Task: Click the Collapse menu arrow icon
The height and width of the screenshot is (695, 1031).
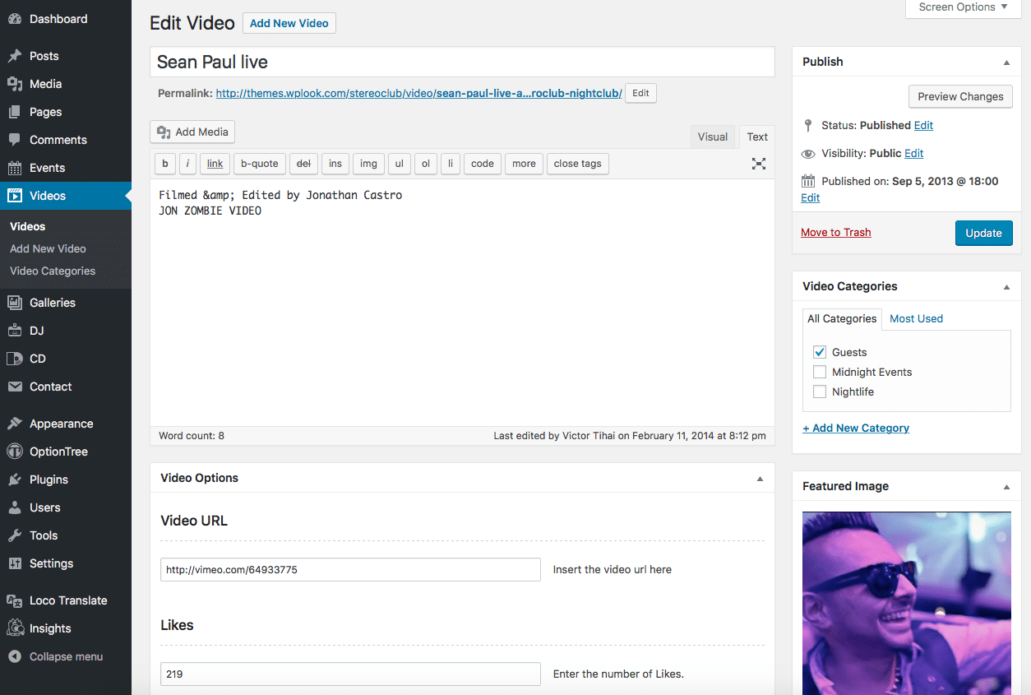Action: point(15,656)
